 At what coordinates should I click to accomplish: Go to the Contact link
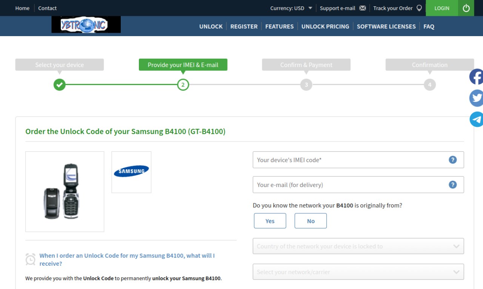pos(47,8)
